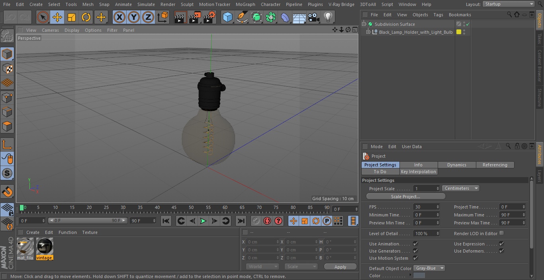The height and width of the screenshot is (280, 544).
Task: Toggle Use Animation checkbox
Action: tap(415, 243)
